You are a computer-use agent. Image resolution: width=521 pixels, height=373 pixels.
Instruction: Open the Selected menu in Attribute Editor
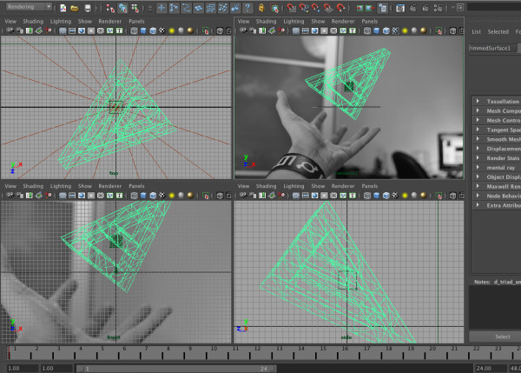click(x=498, y=31)
